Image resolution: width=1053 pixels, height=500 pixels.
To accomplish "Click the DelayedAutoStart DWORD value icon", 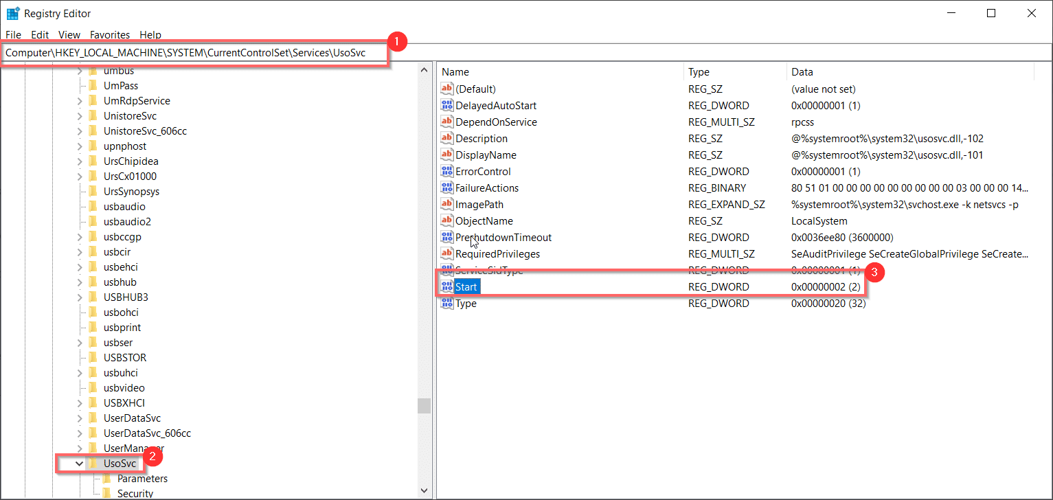I will tap(447, 106).
